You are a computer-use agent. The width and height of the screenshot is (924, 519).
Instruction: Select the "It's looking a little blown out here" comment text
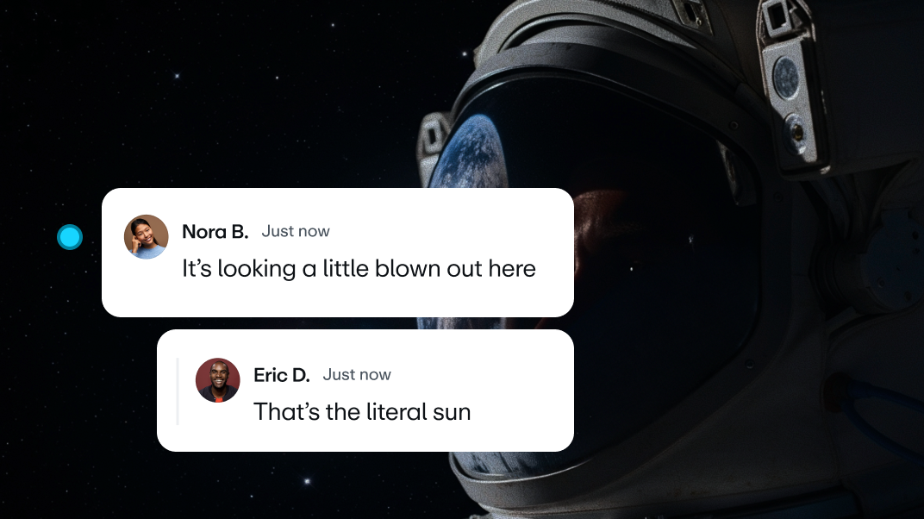[x=359, y=269]
